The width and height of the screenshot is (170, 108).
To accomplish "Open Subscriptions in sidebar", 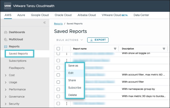I will tap(17, 61).
